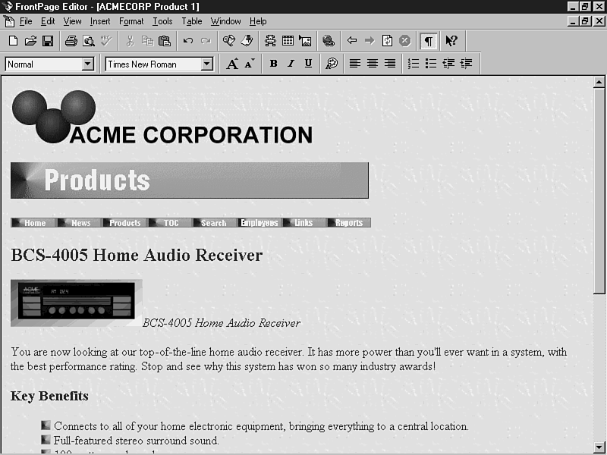Toggle Italic formatting
This screenshot has width=607, height=455.
point(291,64)
